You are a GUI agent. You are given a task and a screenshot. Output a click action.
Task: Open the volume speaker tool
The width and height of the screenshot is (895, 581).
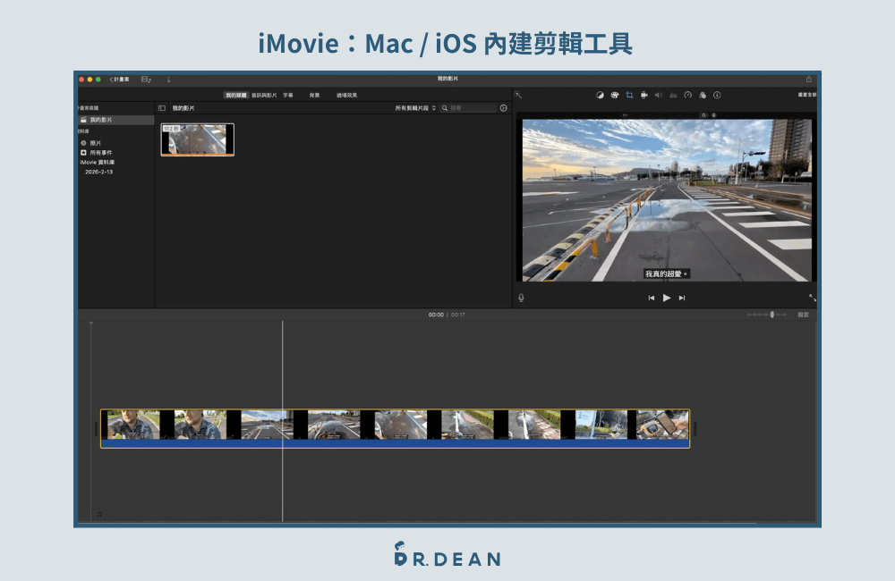click(x=658, y=96)
